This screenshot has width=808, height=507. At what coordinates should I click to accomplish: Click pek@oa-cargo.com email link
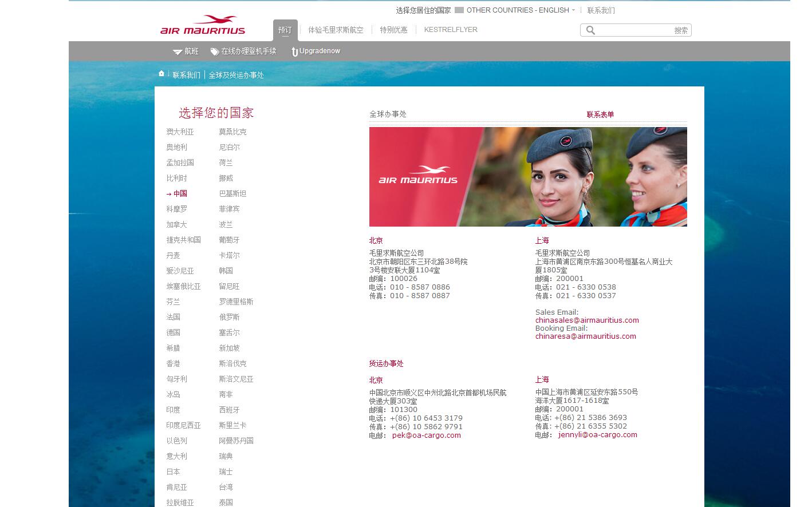[x=427, y=435]
